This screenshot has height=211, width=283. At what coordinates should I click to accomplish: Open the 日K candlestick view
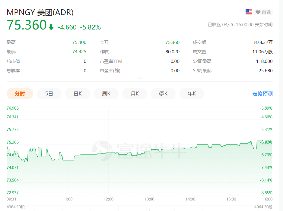pos(78,94)
